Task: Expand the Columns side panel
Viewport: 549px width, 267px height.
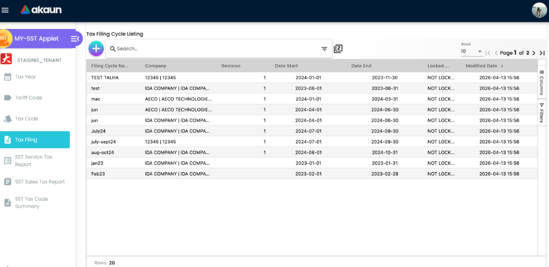Action: coord(541,83)
